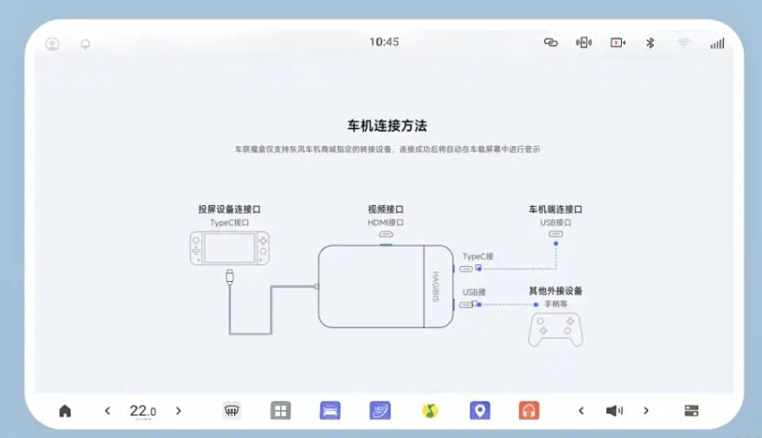Tap the TypeC接 port label beside adapter
762x438 pixels.
pyautogui.click(x=478, y=256)
